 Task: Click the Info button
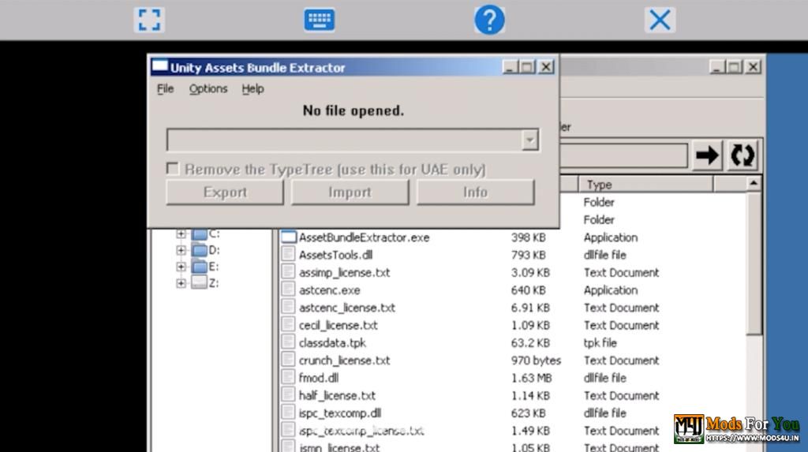click(475, 192)
